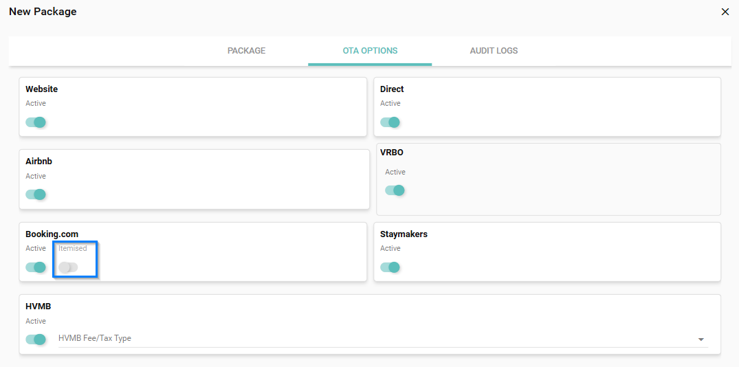Click the Booking.com card heading
Screen dimensions: 739x367
(x=52, y=234)
